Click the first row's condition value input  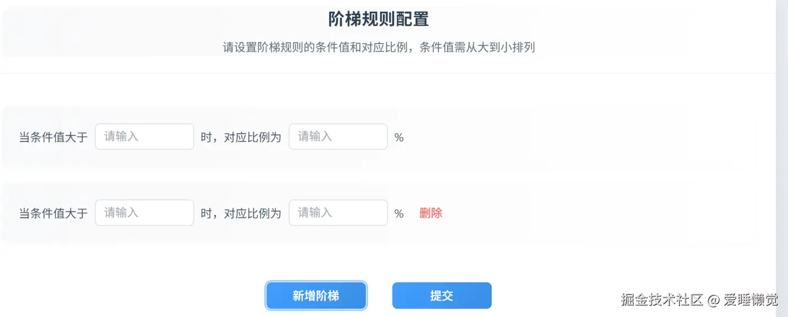[x=144, y=136]
